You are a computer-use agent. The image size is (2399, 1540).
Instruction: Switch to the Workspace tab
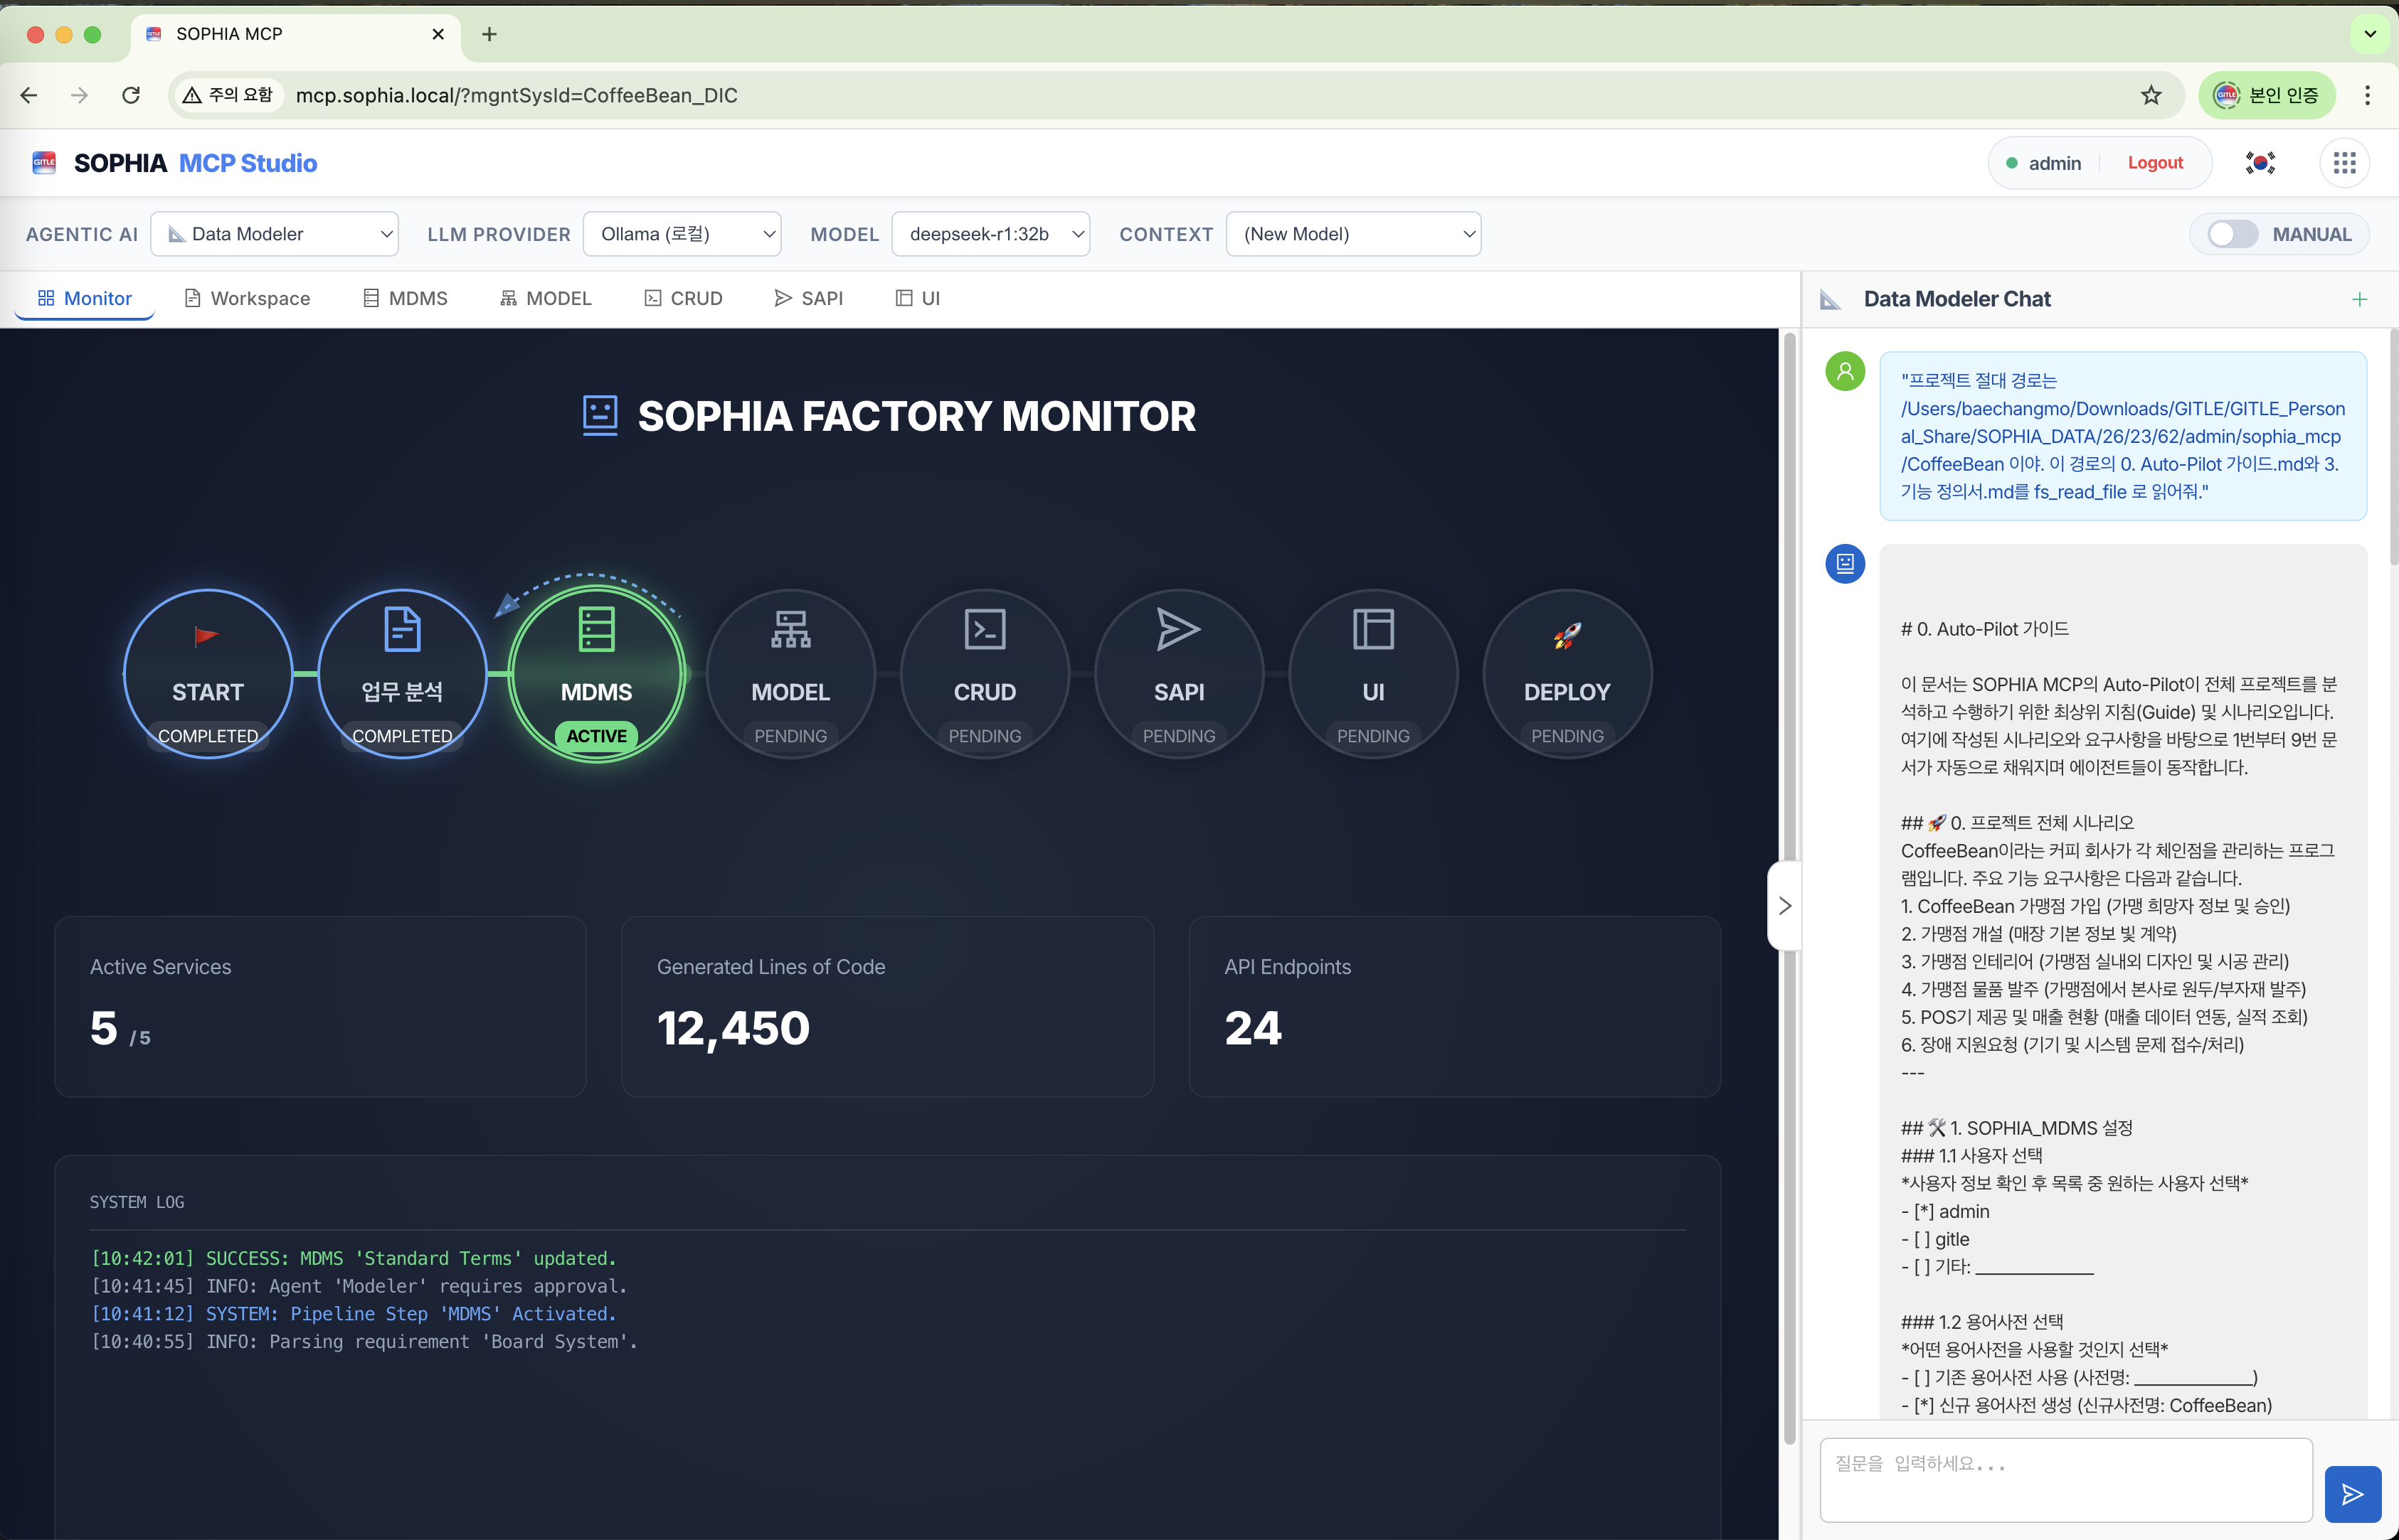coord(247,298)
